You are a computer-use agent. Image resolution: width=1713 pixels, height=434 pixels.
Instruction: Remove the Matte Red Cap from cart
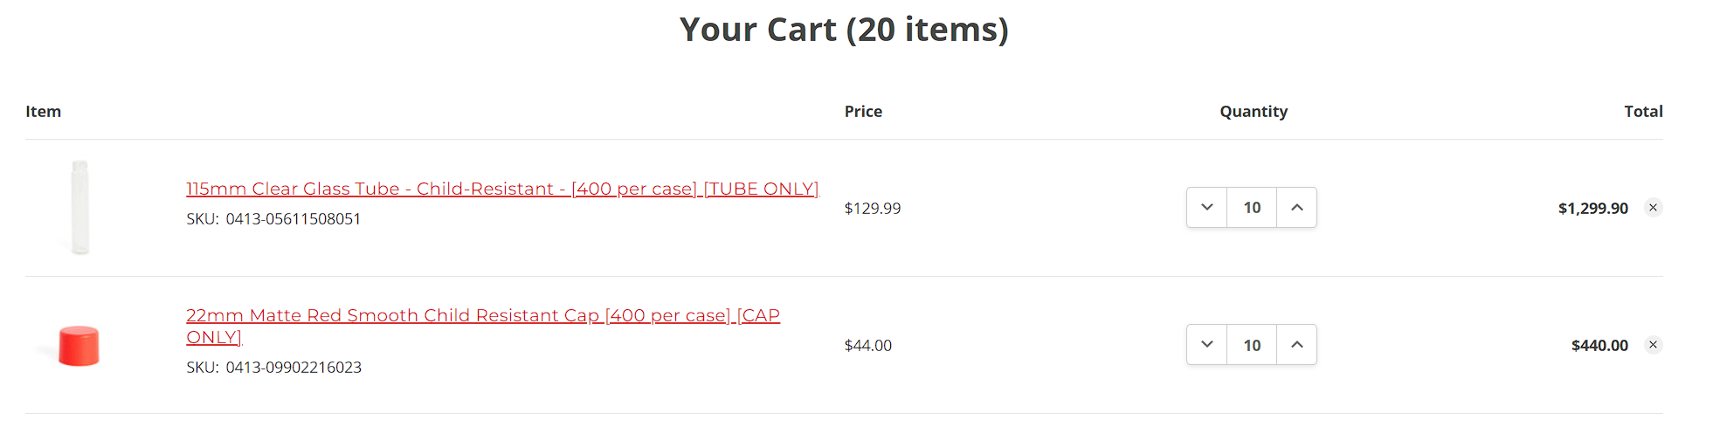1653,345
